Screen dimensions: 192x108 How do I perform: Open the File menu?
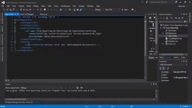(3, 6)
